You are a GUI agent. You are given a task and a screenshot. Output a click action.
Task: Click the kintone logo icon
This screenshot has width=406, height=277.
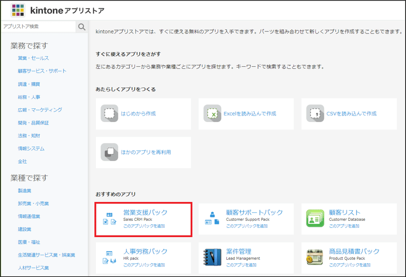[18, 10]
